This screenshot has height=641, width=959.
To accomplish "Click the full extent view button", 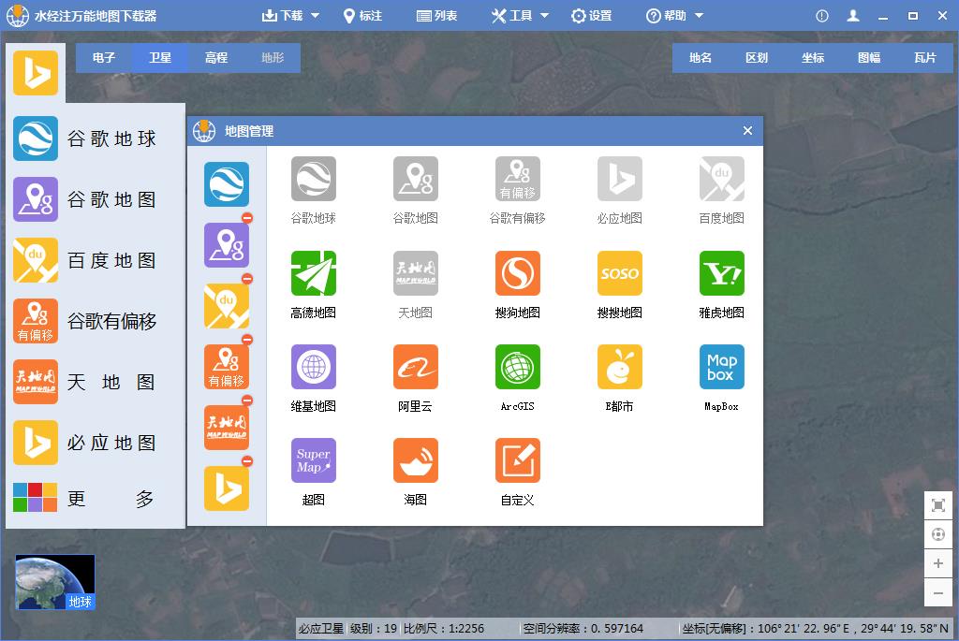I will (938, 504).
